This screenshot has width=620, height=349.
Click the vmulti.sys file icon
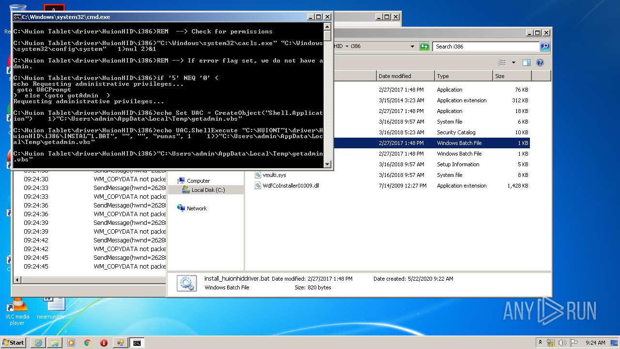point(258,175)
